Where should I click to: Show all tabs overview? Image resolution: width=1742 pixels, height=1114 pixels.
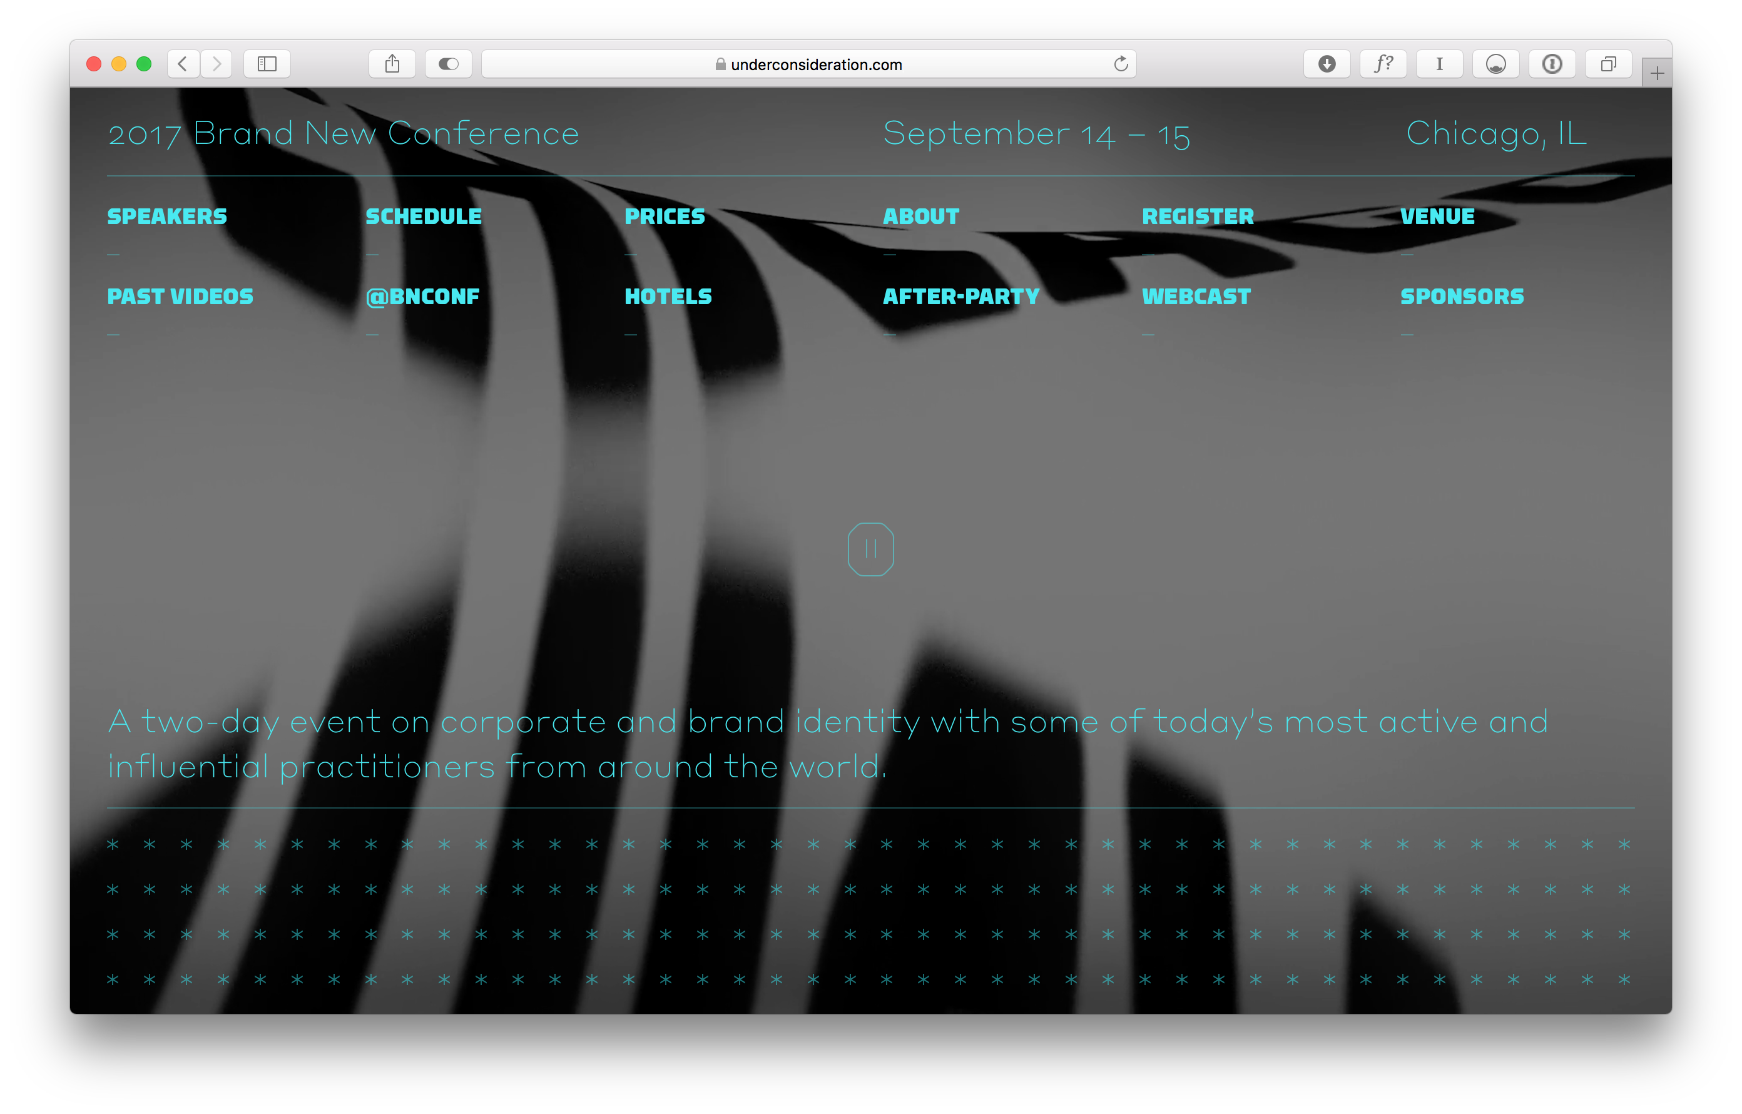pos(1607,64)
